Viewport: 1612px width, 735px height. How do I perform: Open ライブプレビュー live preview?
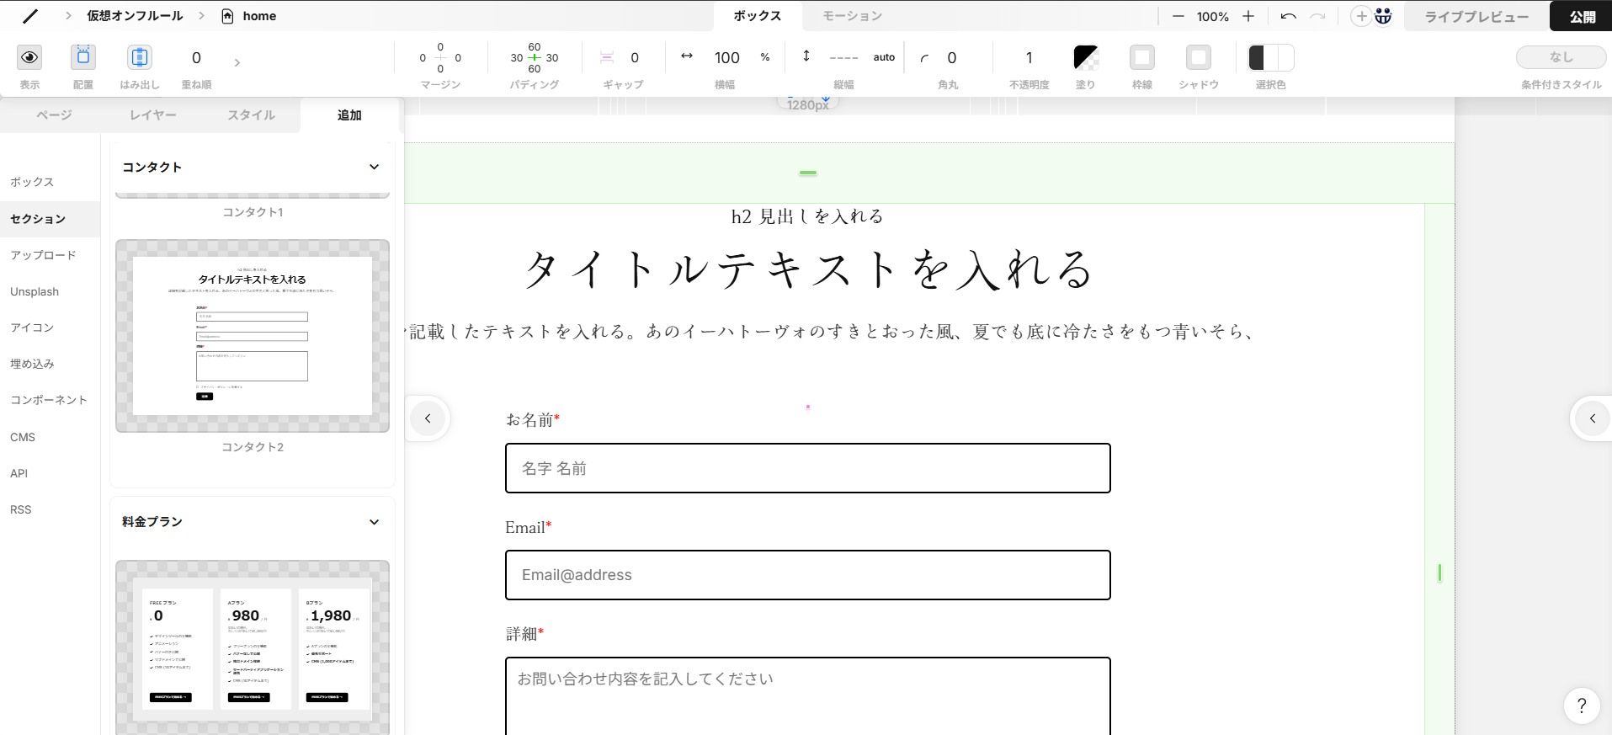pos(1476,17)
